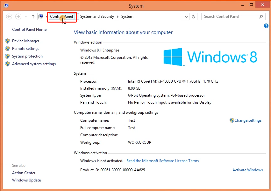Minimize the System window
The image size is (271, 191).
243,5
